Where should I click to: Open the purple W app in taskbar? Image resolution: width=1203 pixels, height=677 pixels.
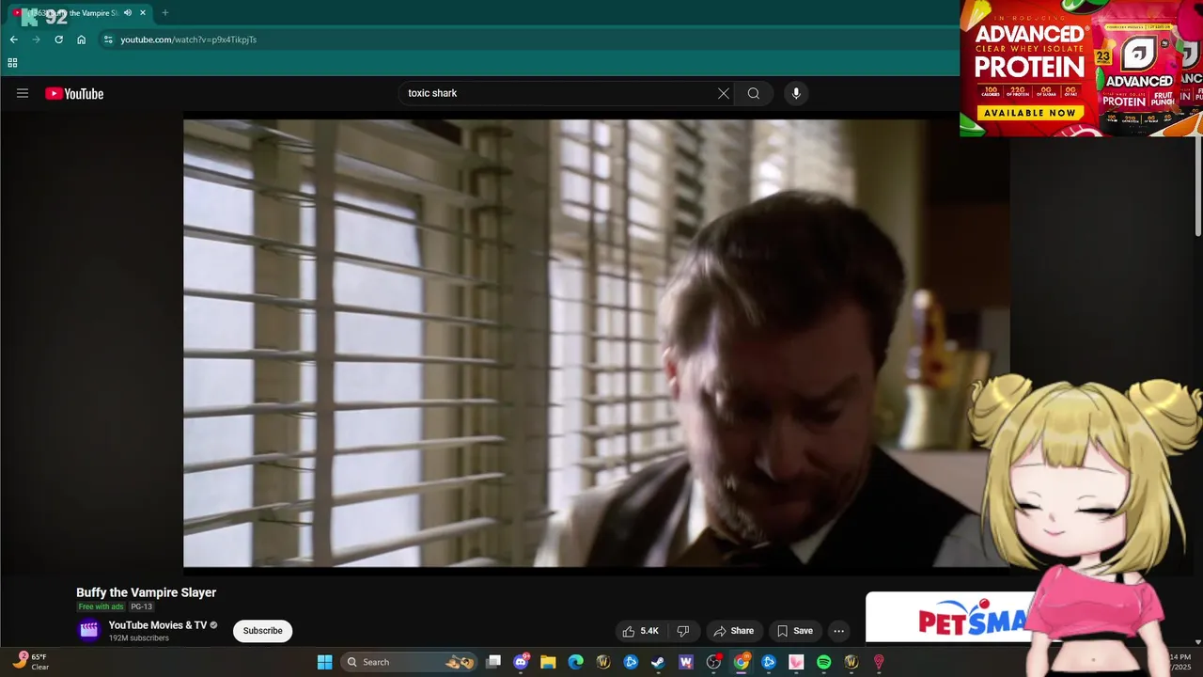click(x=686, y=662)
